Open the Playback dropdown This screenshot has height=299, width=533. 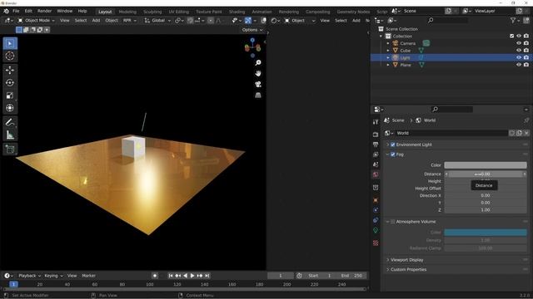click(29, 276)
